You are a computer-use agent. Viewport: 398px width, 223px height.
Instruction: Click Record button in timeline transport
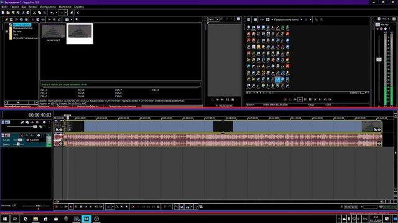(x=56, y=207)
